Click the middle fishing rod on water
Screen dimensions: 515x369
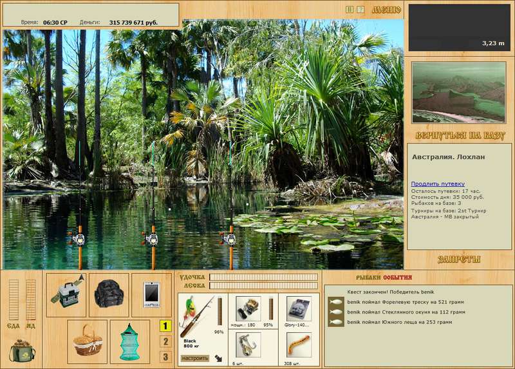tap(153, 207)
